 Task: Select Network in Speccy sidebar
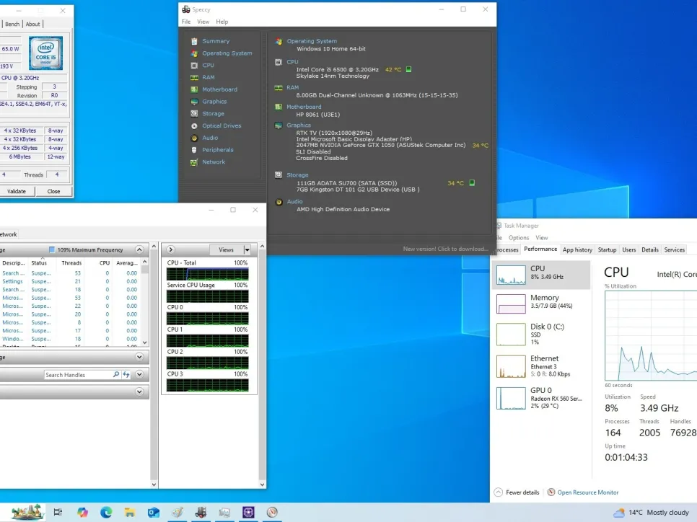click(x=214, y=162)
